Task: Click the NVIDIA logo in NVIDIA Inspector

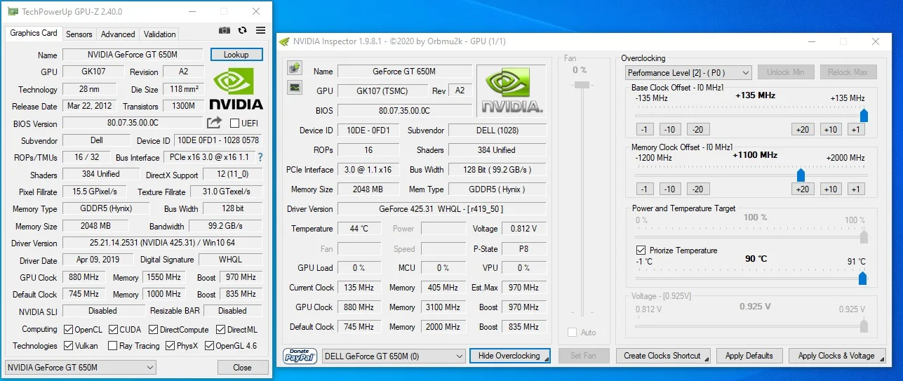Action: pyautogui.click(x=511, y=90)
